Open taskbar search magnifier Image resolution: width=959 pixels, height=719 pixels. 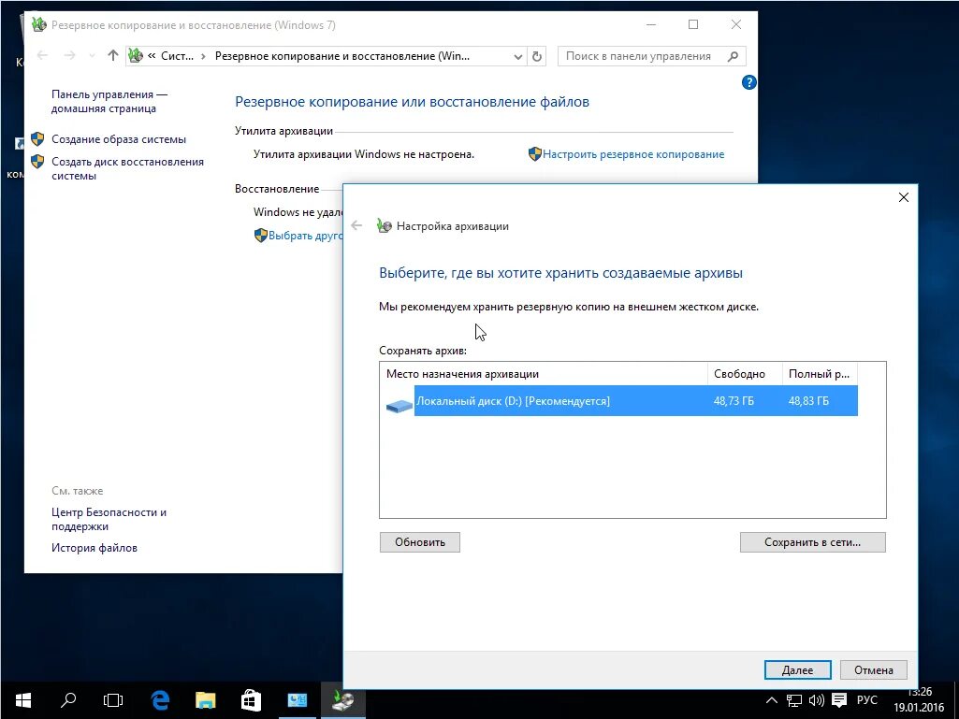point(68,700)
